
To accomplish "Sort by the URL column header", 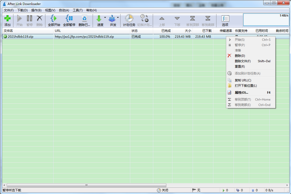I will 92,31.
